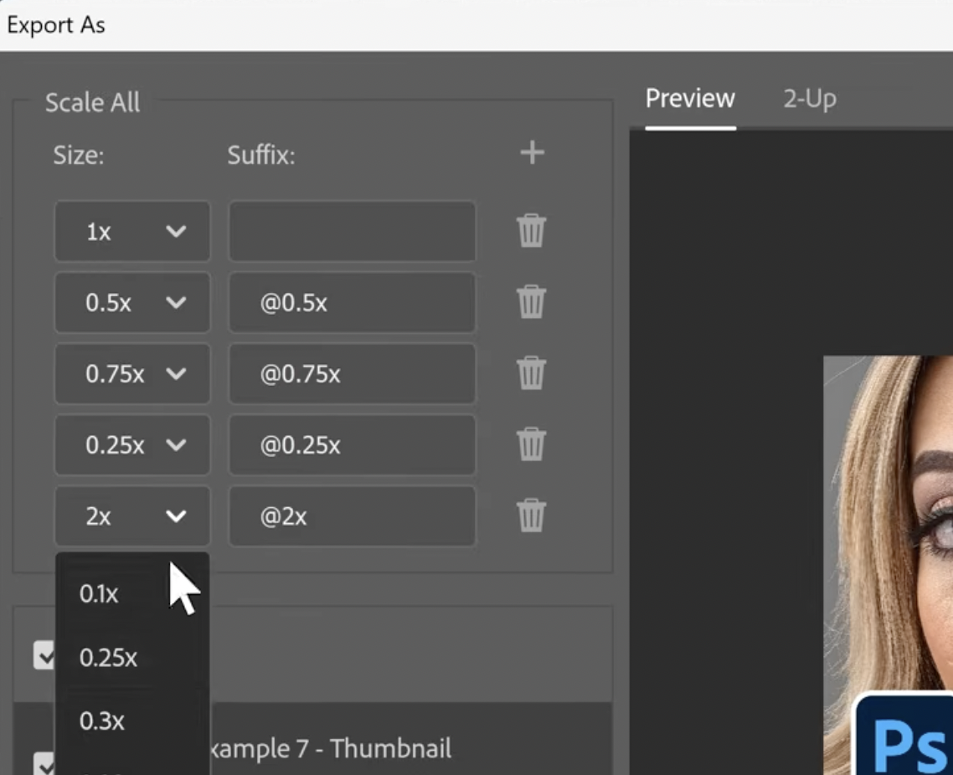
Task: Delete the 0.5x scale row
Action: [532, 303]
